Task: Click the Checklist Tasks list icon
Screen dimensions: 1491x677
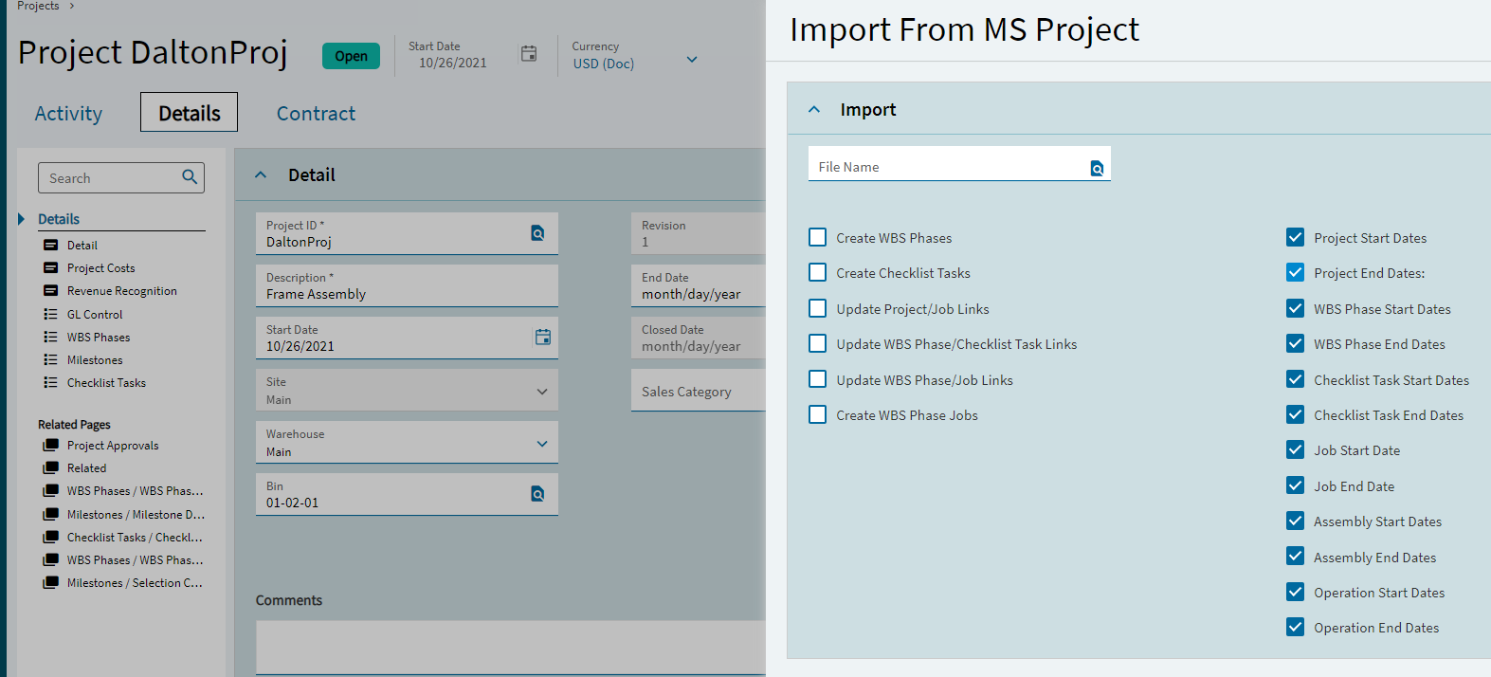Action: click(51, 382)
